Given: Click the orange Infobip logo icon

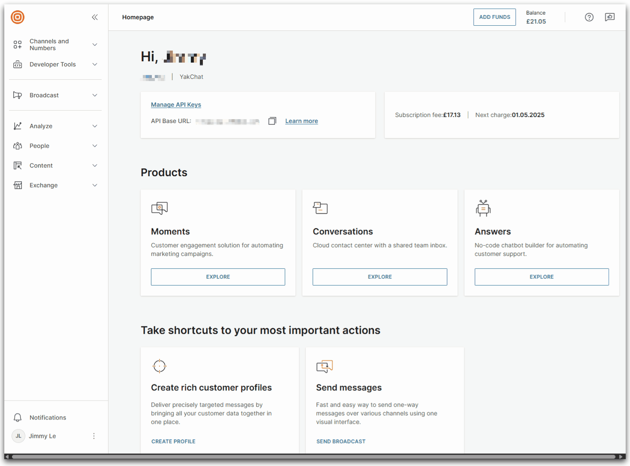Looking at the screenshot, I should (x=18, y=17).
